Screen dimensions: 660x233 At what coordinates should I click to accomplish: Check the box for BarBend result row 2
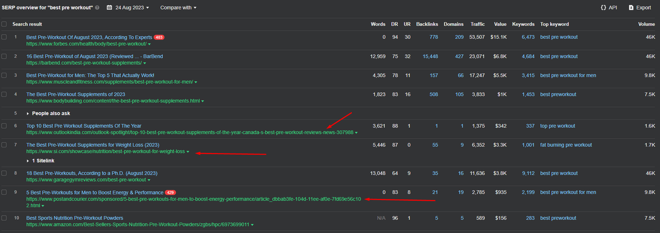(4, 56)
